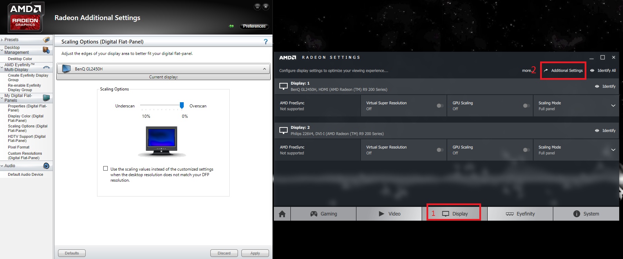Select Re-enable Eyefinity Display Group
The height and width of the screenshot is (259, 623).
[25, 88]
